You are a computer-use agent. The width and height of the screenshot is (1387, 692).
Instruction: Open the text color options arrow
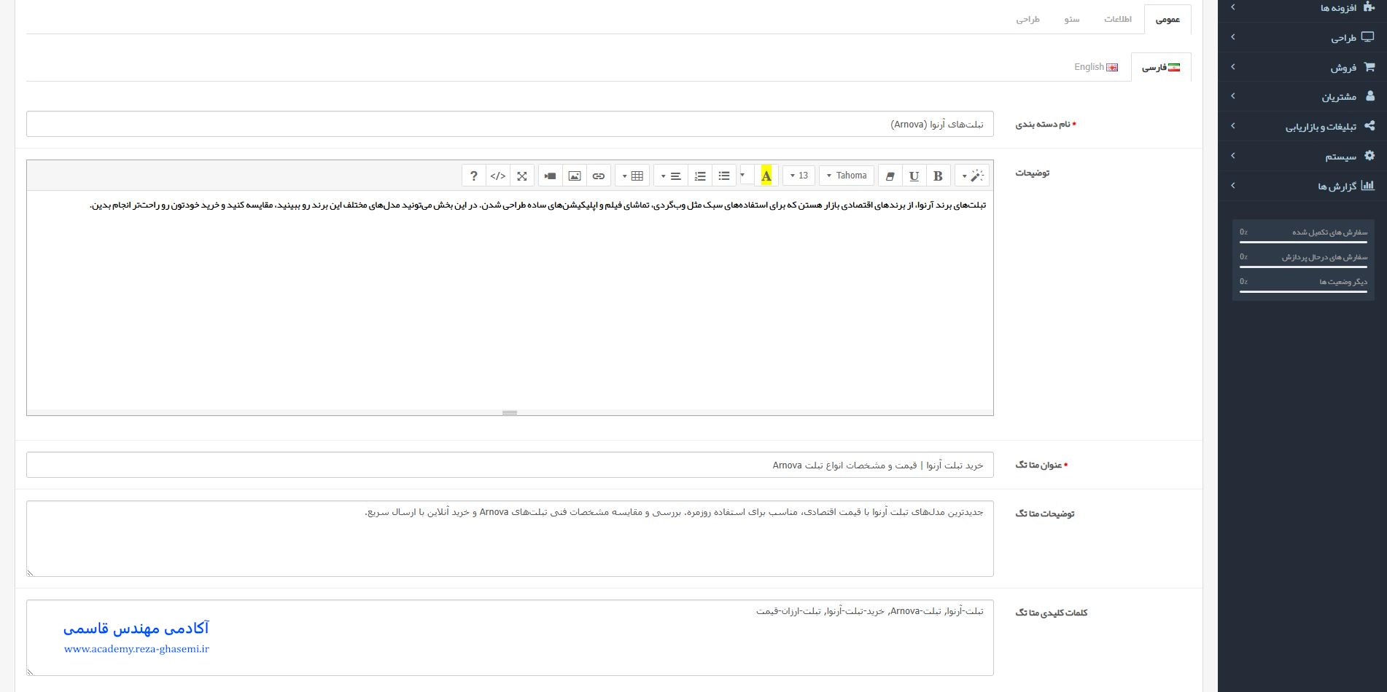coord(742,175)
